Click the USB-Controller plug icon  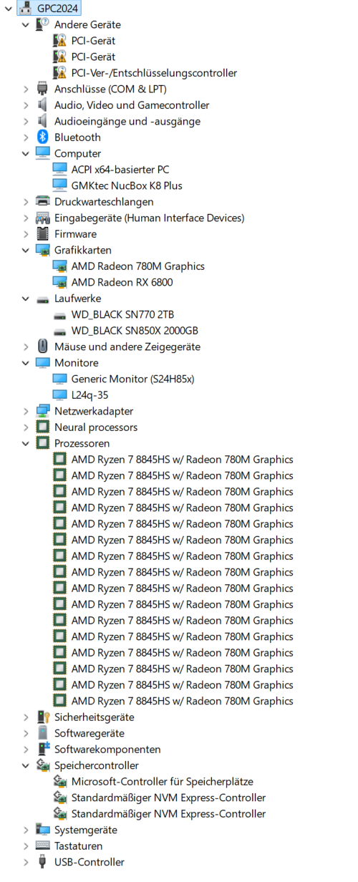point(43,862)
